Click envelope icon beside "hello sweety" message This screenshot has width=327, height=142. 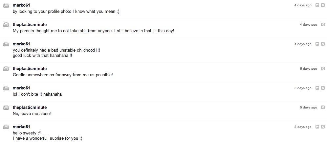[6, 127]
